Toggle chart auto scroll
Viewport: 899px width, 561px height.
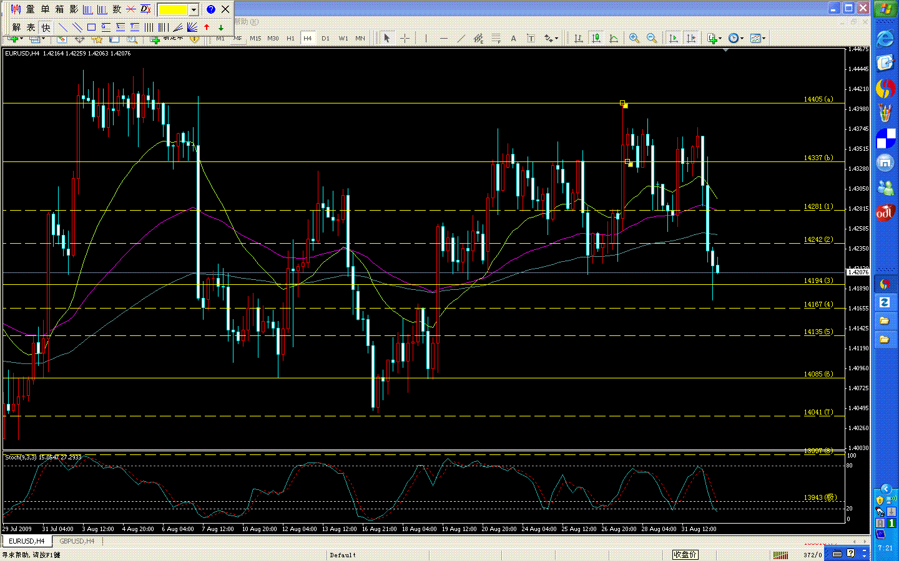(673, 38)
